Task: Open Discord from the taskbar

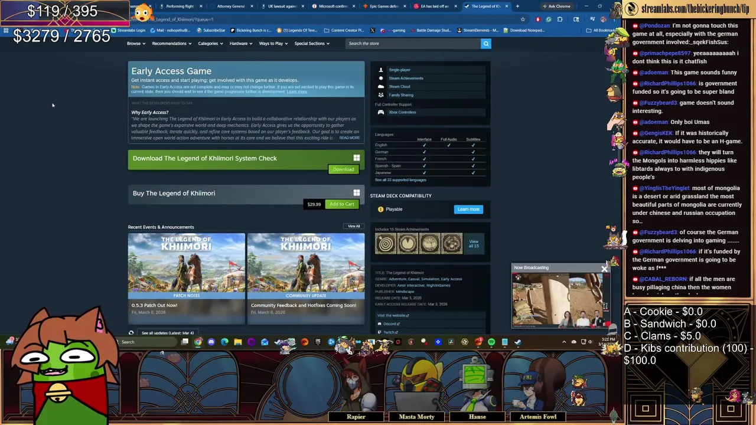Action: 211,342
